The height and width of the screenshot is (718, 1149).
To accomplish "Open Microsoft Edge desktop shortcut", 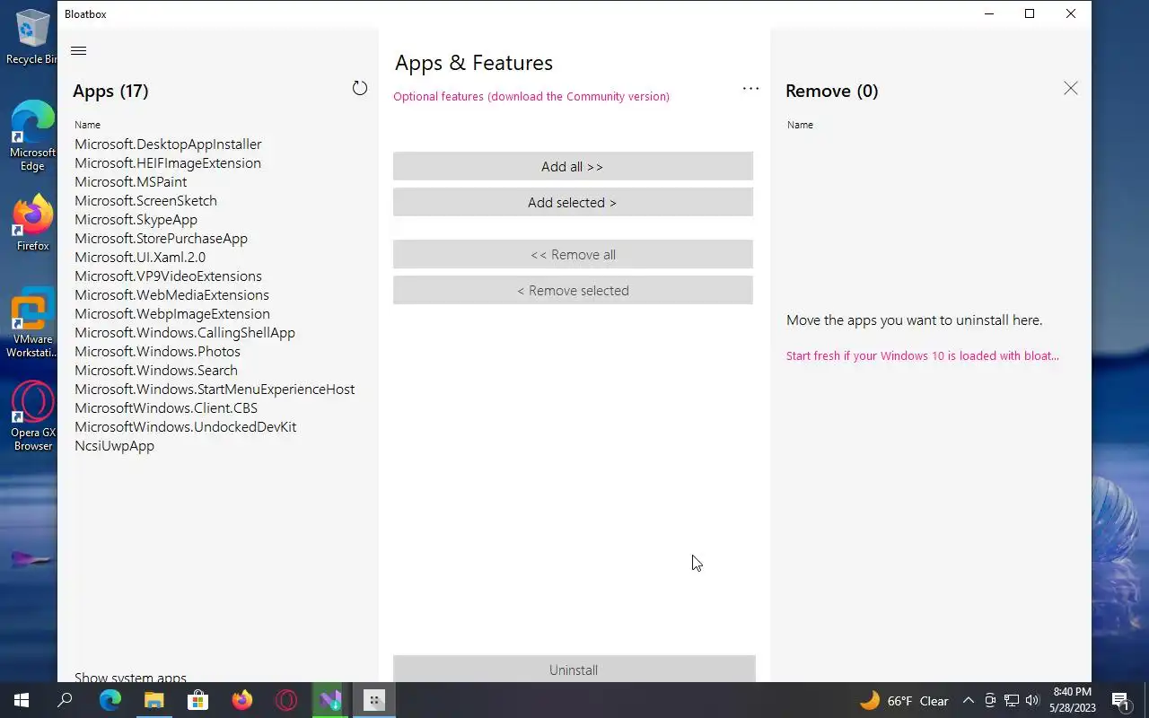I will point(32,136).
